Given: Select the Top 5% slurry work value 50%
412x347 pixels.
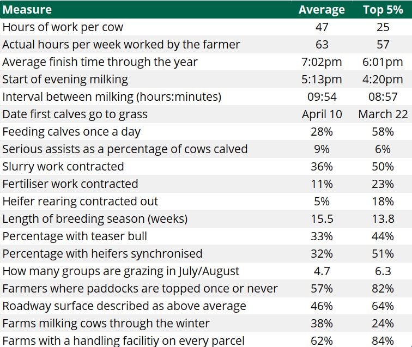Looking at the screenshot, I should point(383,166).
